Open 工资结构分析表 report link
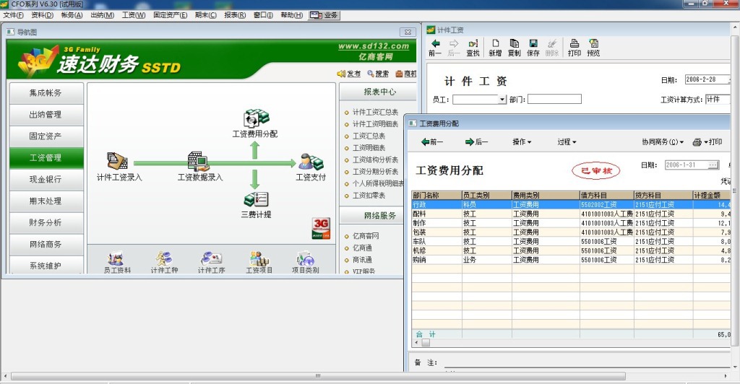 click(375, 160)
